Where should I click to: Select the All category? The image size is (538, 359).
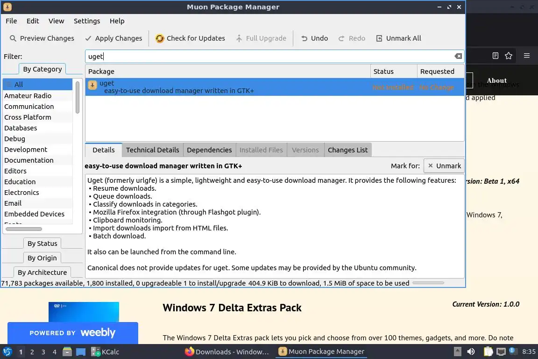point(38,85)
